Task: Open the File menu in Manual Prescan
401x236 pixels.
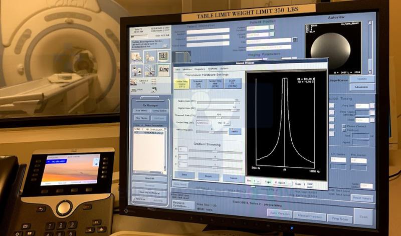Action: 177,69
